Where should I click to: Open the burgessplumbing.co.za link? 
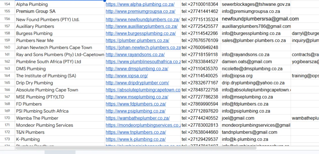(x=141, y=34)
